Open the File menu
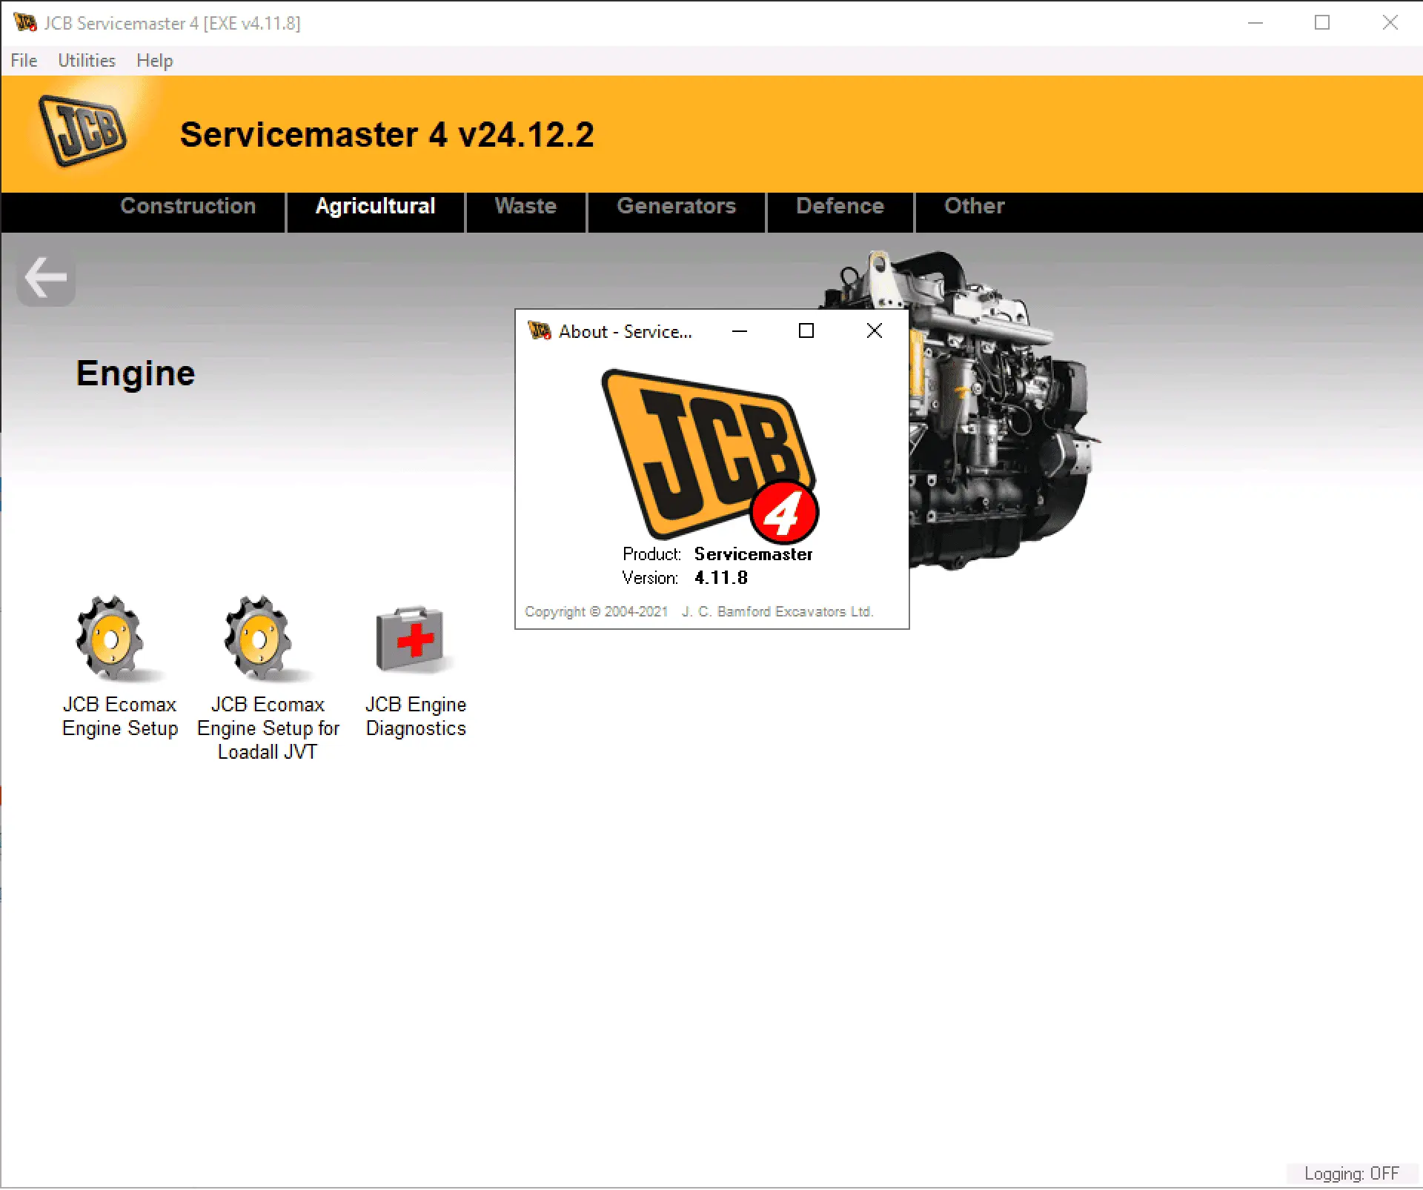 [24, 61]
